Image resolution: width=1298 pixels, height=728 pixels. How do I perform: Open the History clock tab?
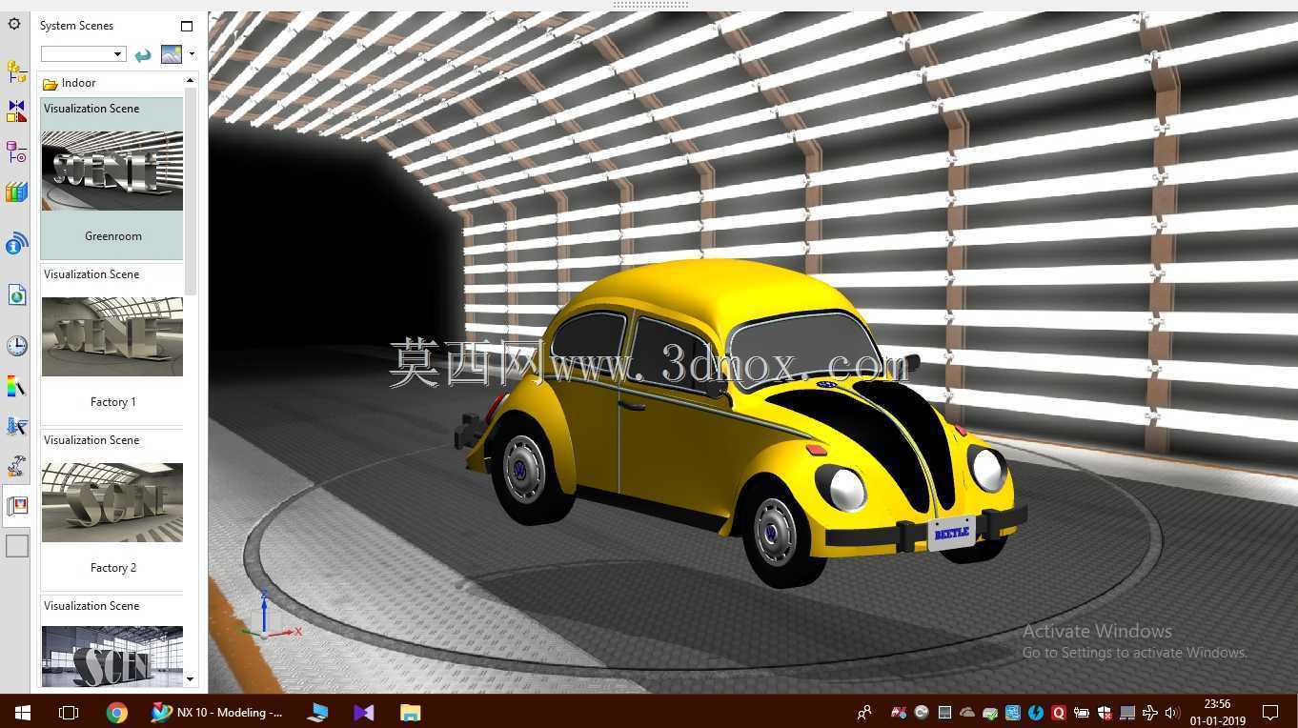(16, 345)
